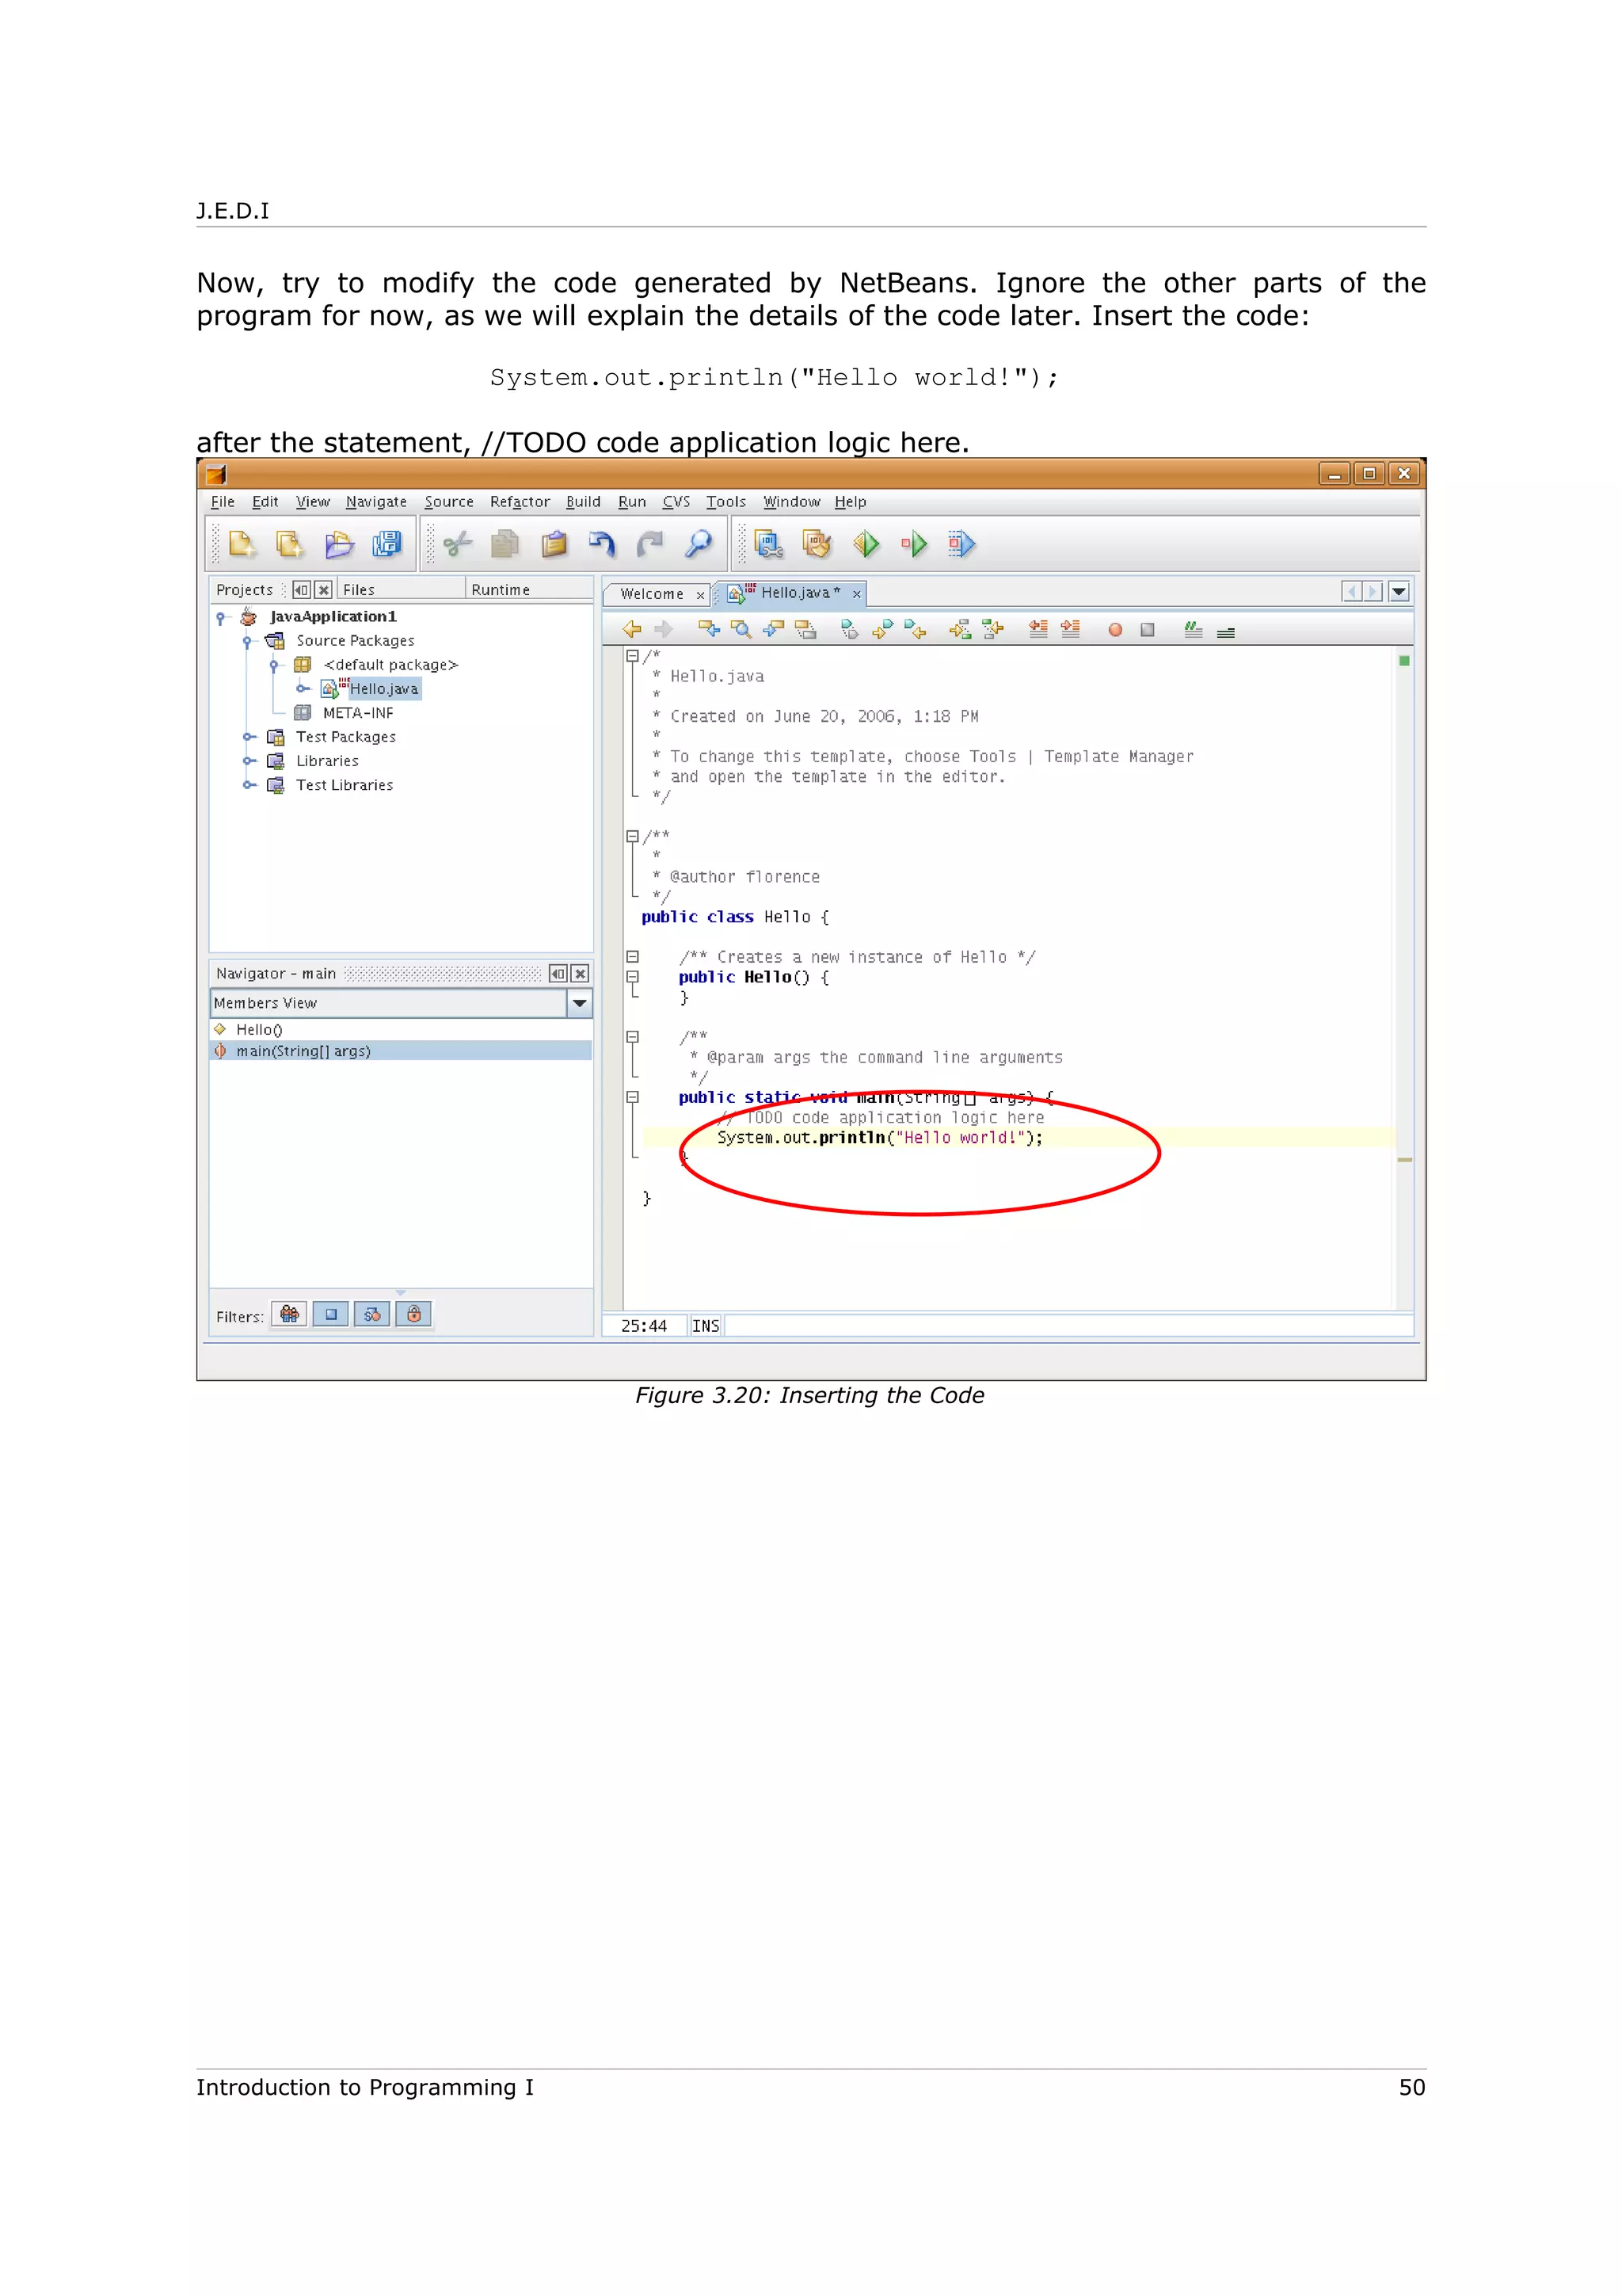Image resolution: width=1622 pixels, height=2296 pixels.
Task: Open the Members View dropdown
Action: pyautogui.click(x=580, y=1003)
